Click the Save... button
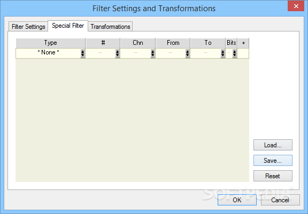Viewport: 308px width, 214px height. click(x=273, y=161)
